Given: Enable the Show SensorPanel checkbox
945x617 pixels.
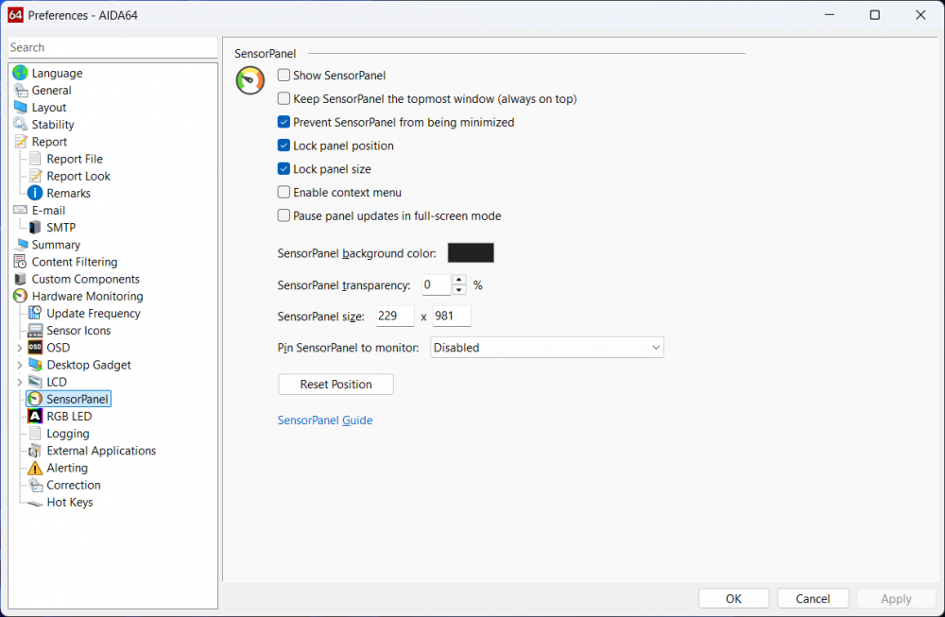Looking at the screenshot, I should point(283,75).
